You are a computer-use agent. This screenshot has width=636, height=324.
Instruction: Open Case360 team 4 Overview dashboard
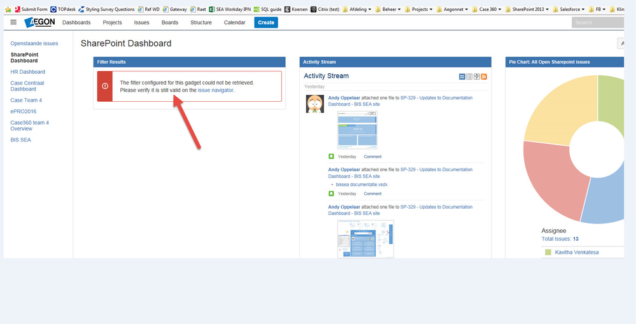point(30,125)
